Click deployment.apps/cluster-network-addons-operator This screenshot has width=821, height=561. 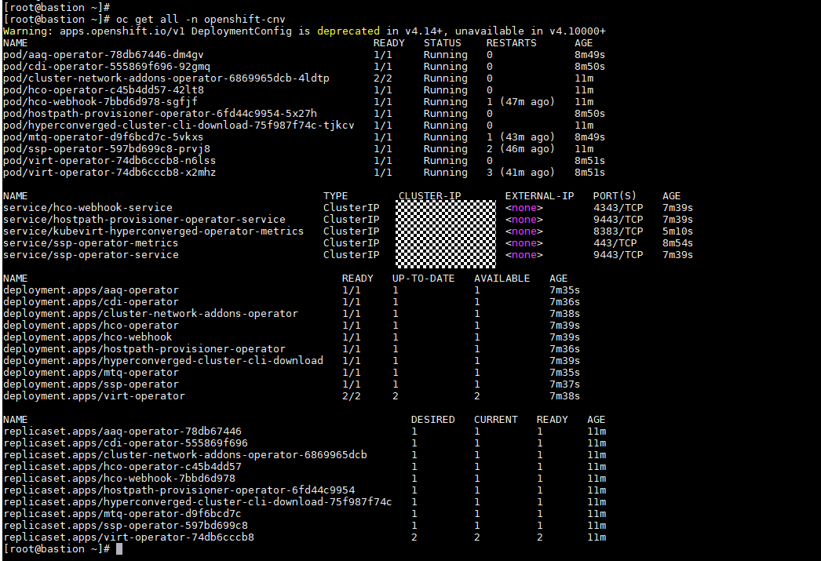click(x=150, y=314)
